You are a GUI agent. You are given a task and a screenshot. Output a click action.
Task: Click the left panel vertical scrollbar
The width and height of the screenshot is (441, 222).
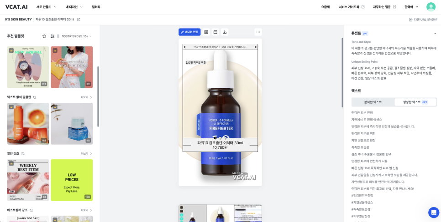coord(98,97)
